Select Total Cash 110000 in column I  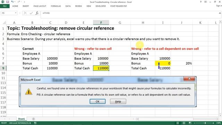[x=163, y=68]
